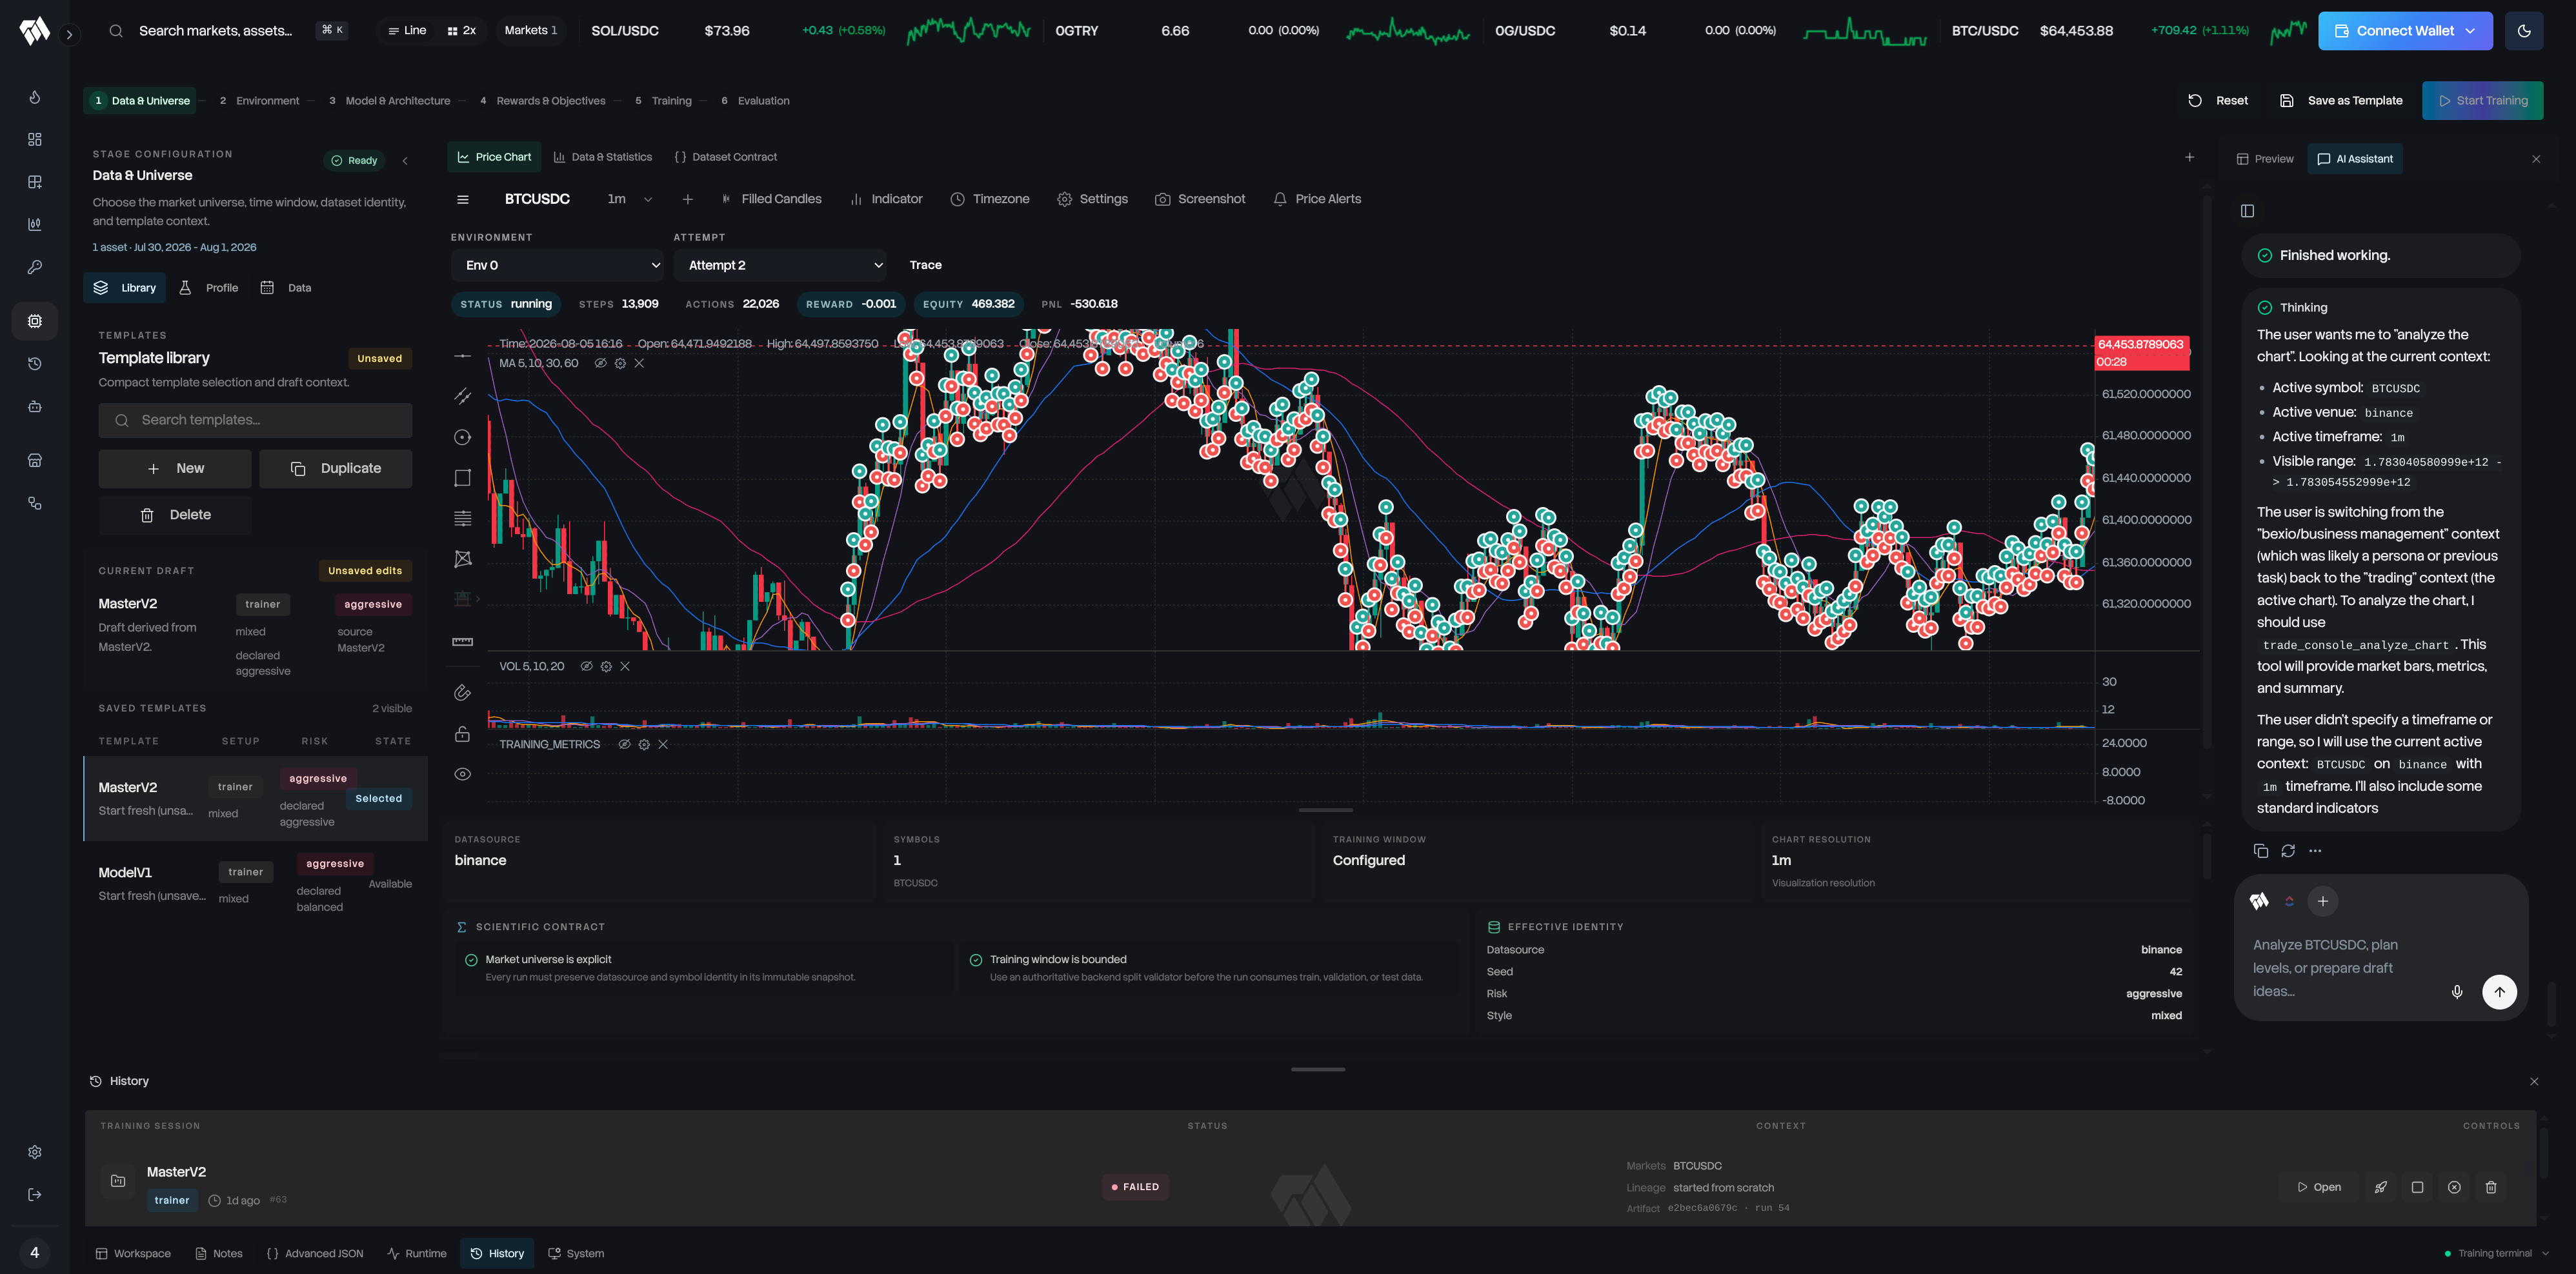
Task: Expand the Training terminal chevron
Action: point(2545,1253)
